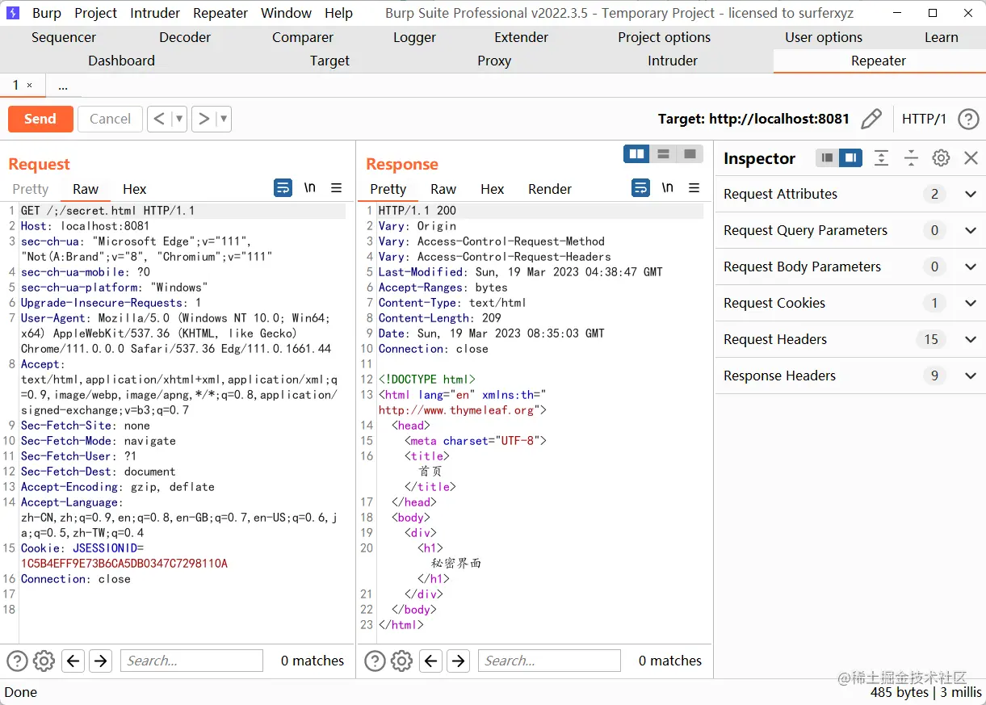The image size is (986, 705).
Task: Expand all Inspector sections icon
Action: (x=881, y=158)
